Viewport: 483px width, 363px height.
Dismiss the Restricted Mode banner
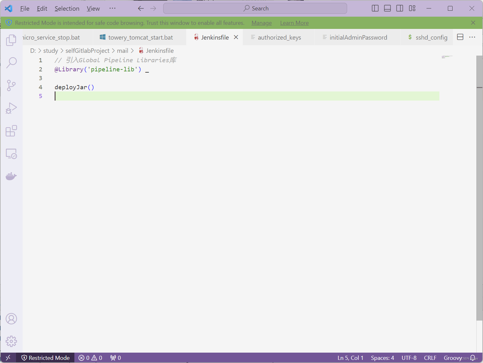(x=473, y=23)
